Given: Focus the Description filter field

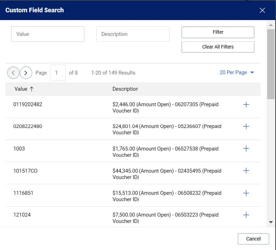Looking at the screenshot, I should tap(133, 34).
